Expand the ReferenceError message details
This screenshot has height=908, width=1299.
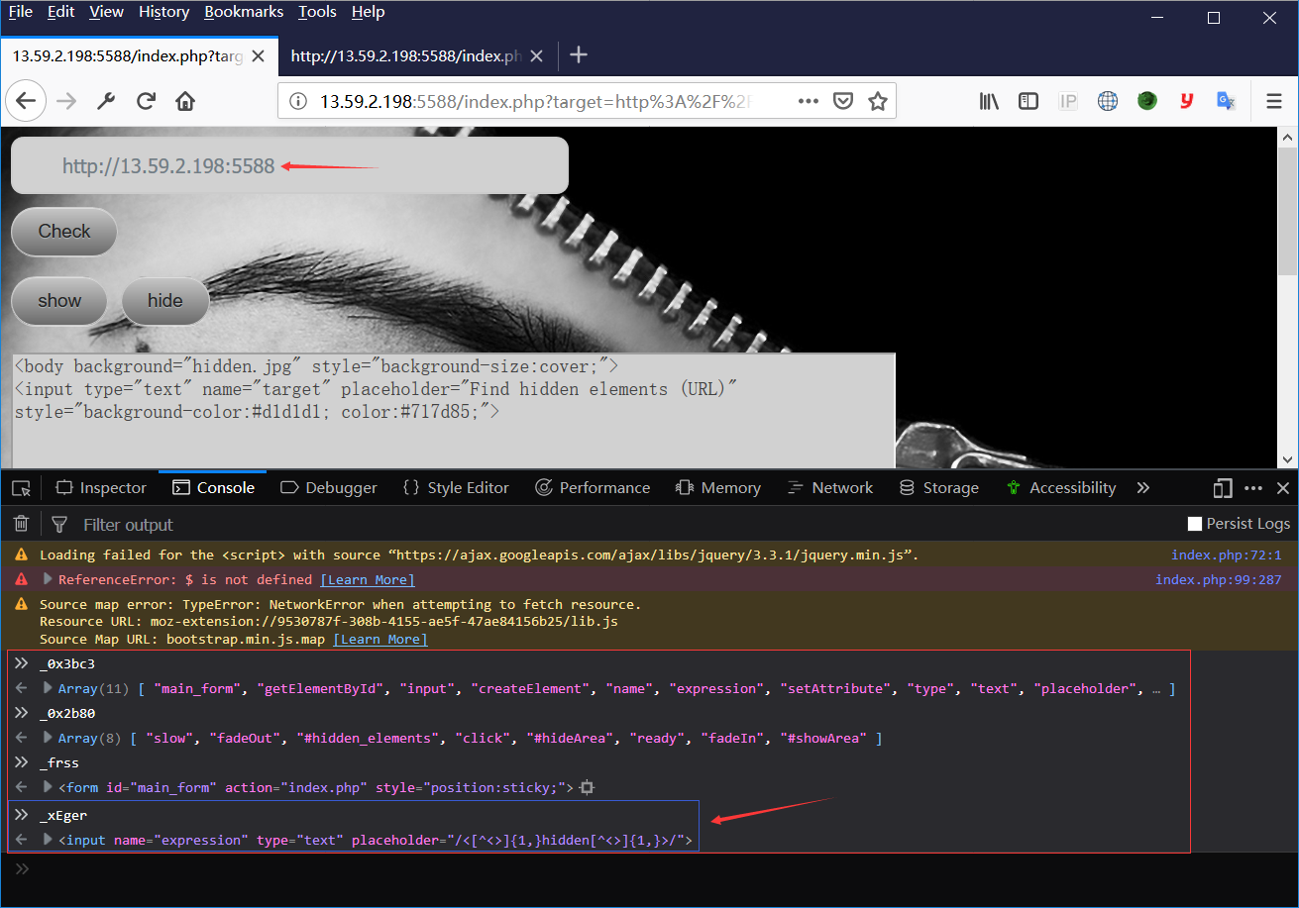tap(48, 579)
